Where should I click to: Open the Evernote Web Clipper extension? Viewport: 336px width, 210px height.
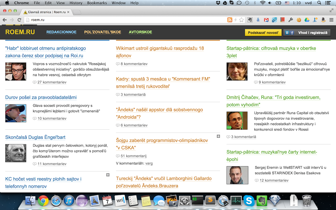pos(250,20)
